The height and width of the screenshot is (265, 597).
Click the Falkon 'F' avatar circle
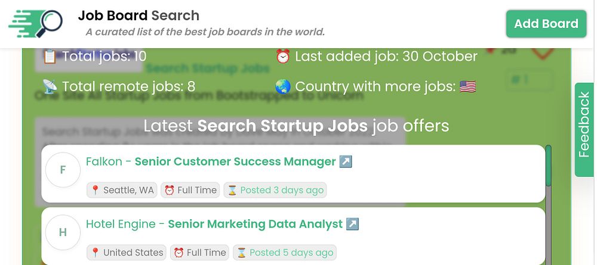coord(63,170)
